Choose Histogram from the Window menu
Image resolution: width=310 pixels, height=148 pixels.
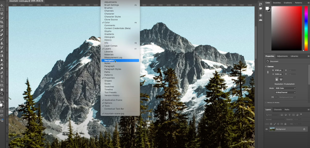pyautogui.click(x=120, y=37)
